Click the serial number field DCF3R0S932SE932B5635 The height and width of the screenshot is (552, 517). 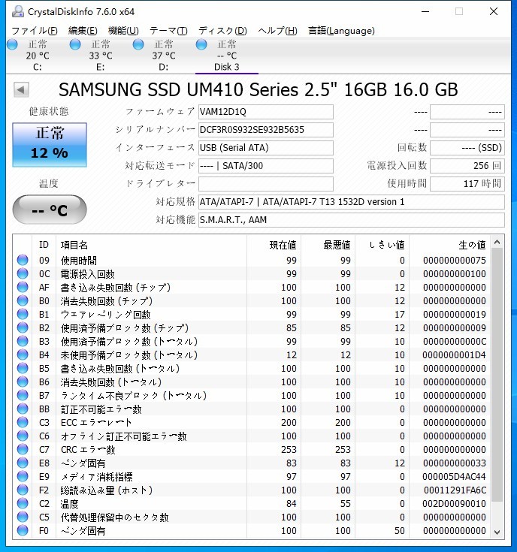[266, 130]
